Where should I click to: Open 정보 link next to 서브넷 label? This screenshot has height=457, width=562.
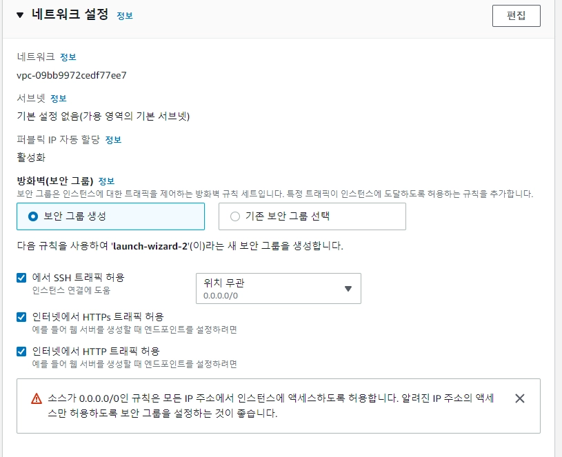[x=59, y=99]
